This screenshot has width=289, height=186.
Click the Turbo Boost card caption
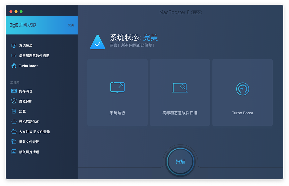point(242,113)
